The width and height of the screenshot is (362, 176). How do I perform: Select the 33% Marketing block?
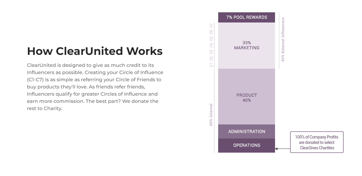click(246, 46)
